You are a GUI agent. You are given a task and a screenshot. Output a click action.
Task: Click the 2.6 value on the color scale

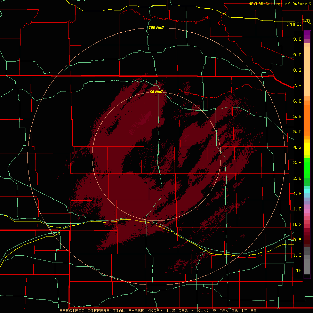(297, 178)
